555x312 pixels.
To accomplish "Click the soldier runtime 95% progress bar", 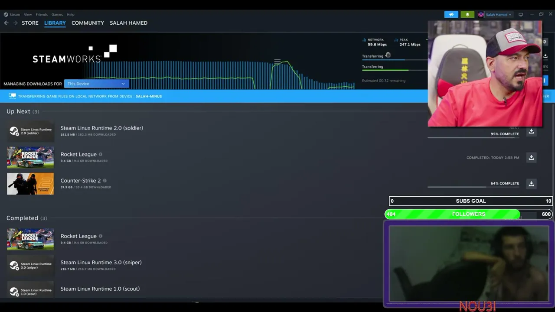I will tap(473, 137).
